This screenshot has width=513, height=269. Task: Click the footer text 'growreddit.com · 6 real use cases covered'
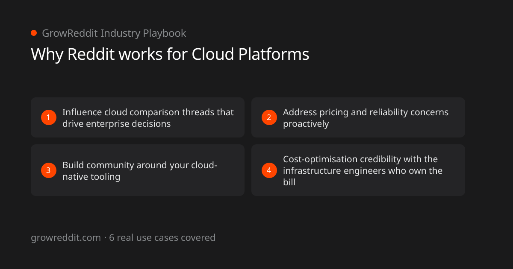pyautogui.click(x=123, y=237)
